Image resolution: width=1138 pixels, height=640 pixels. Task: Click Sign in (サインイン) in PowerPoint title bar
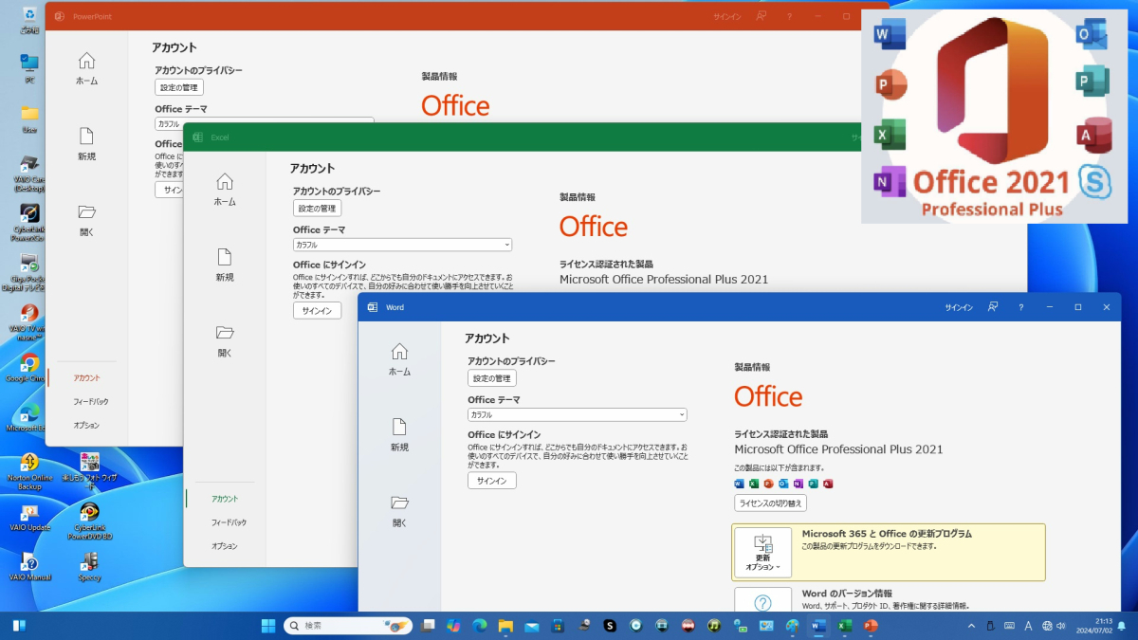click(727, 16)
